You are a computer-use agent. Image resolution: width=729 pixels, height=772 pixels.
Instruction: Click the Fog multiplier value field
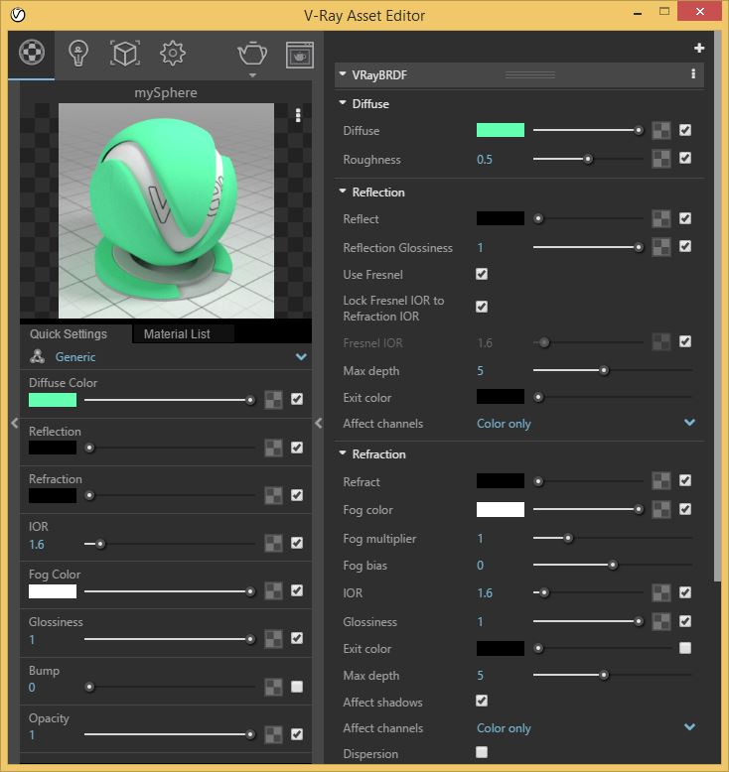pos(481,538)
